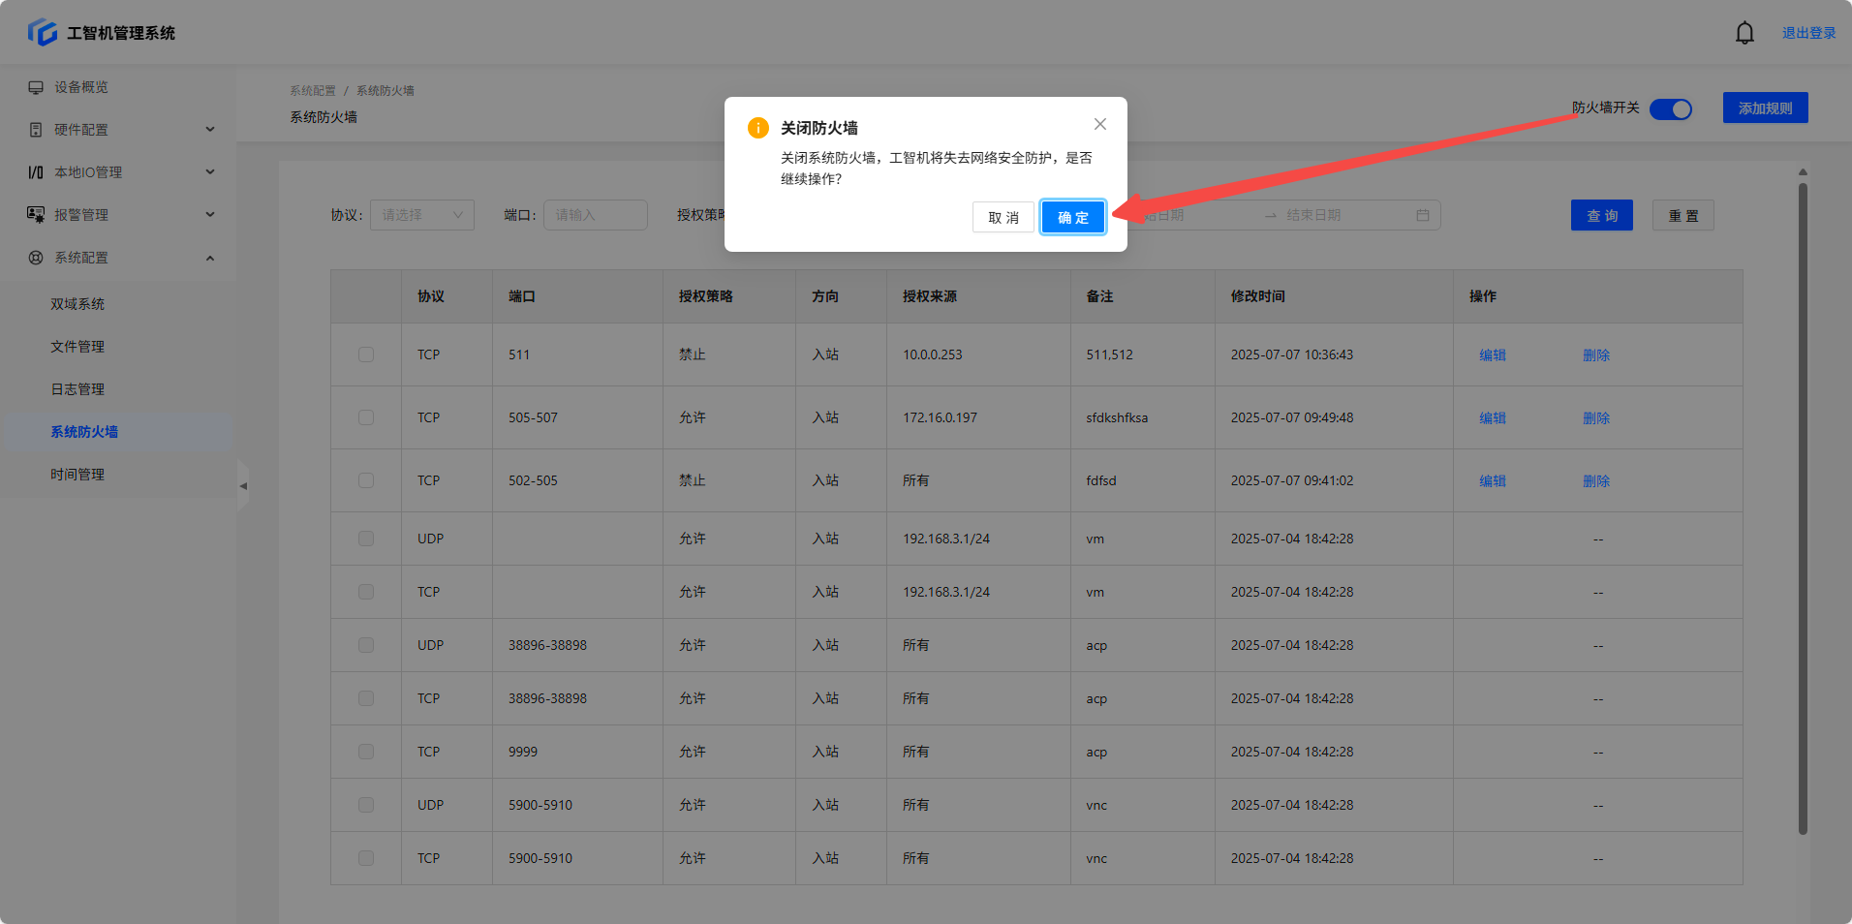1852x924 pixels.
Task: Toggle the 防火墙开关 switch
Action: (1670, 108)
